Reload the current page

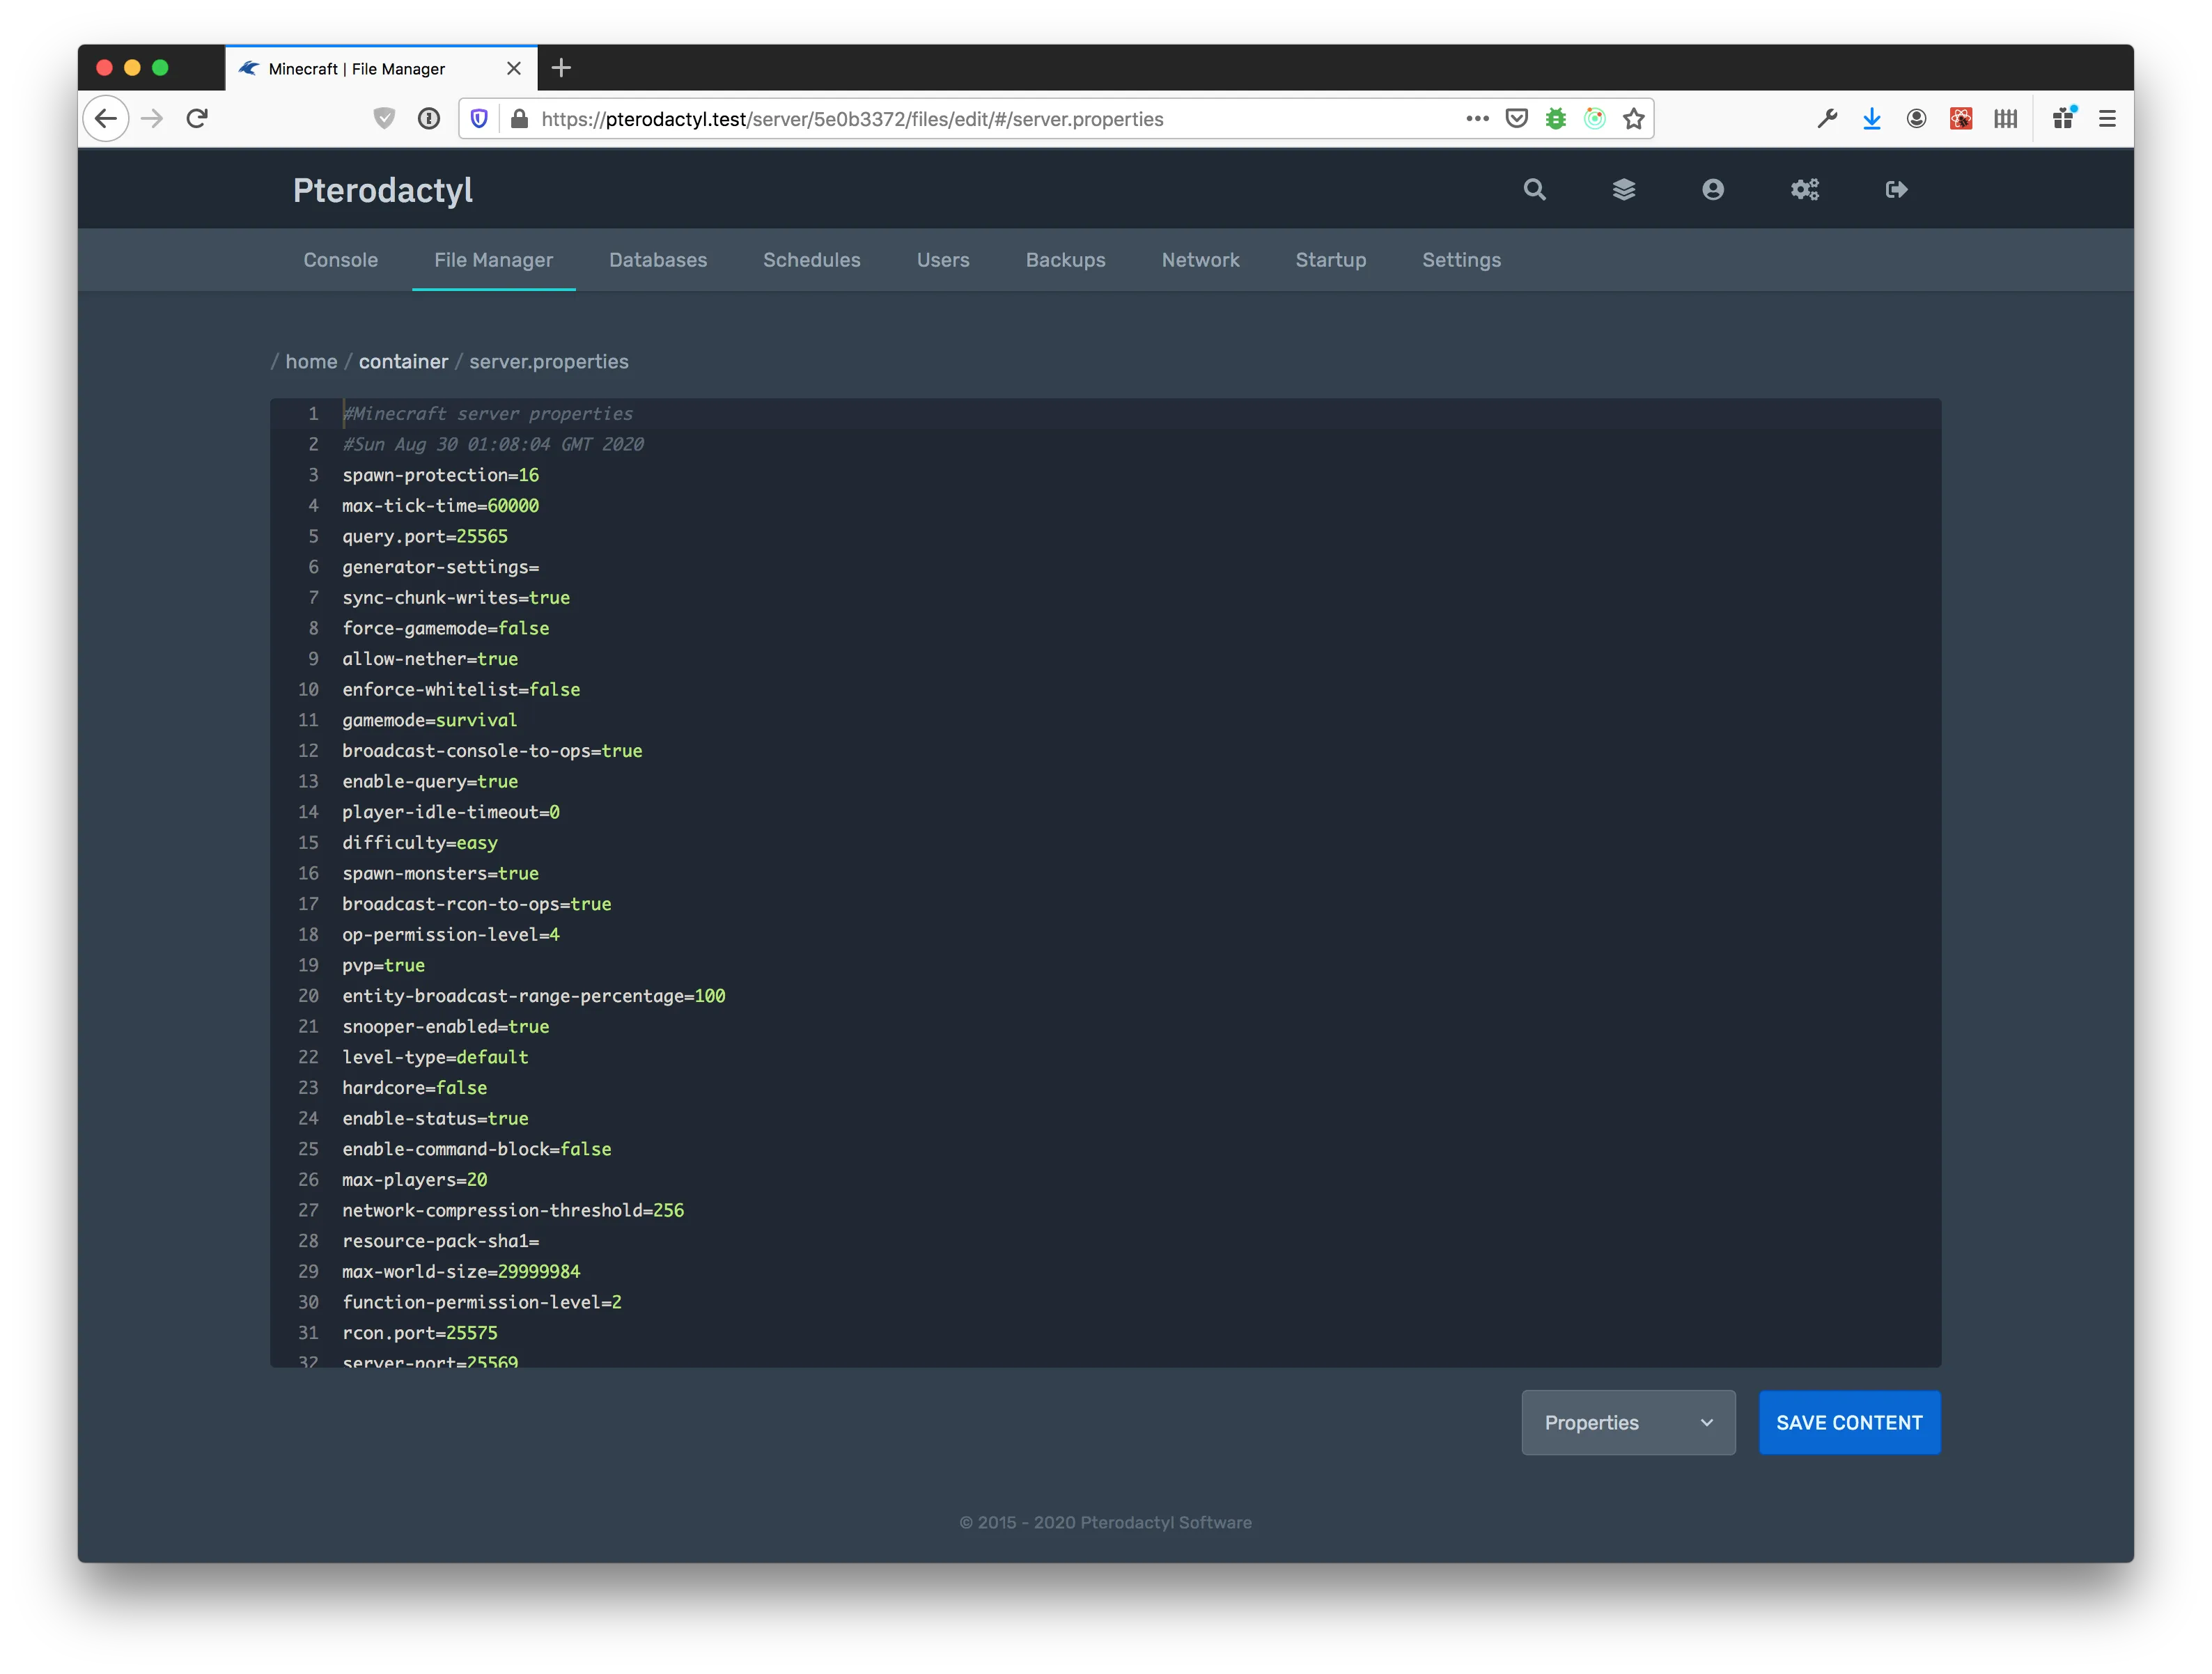coord(197,118)
